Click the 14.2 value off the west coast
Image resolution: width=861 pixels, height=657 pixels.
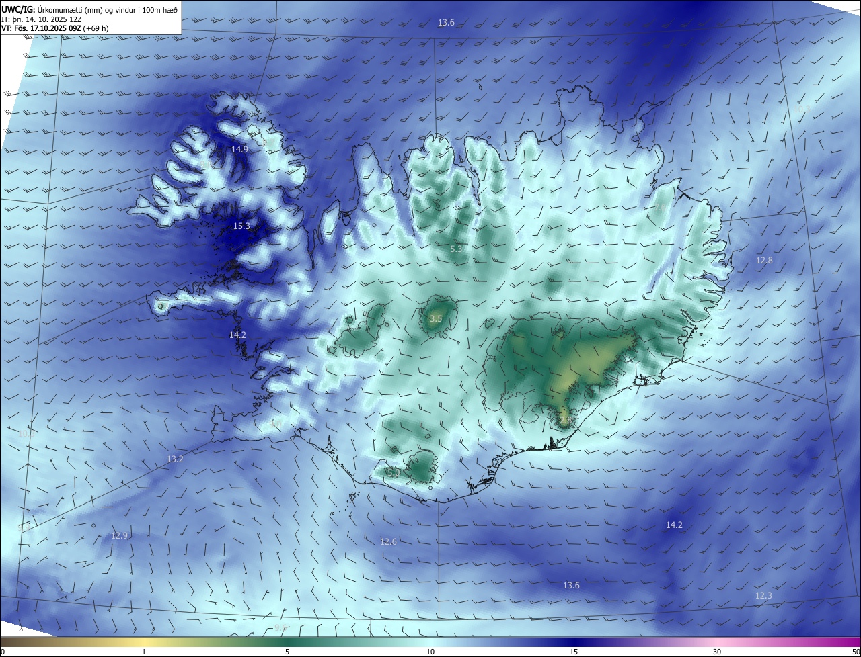[x=237, y=335]
